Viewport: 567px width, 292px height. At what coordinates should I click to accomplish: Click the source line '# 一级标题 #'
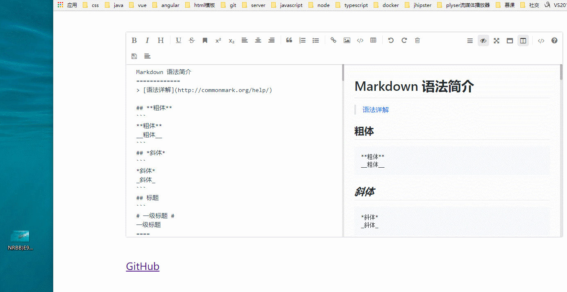[156, 216]
